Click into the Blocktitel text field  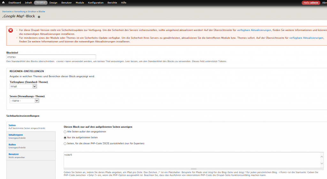[51, 57]
